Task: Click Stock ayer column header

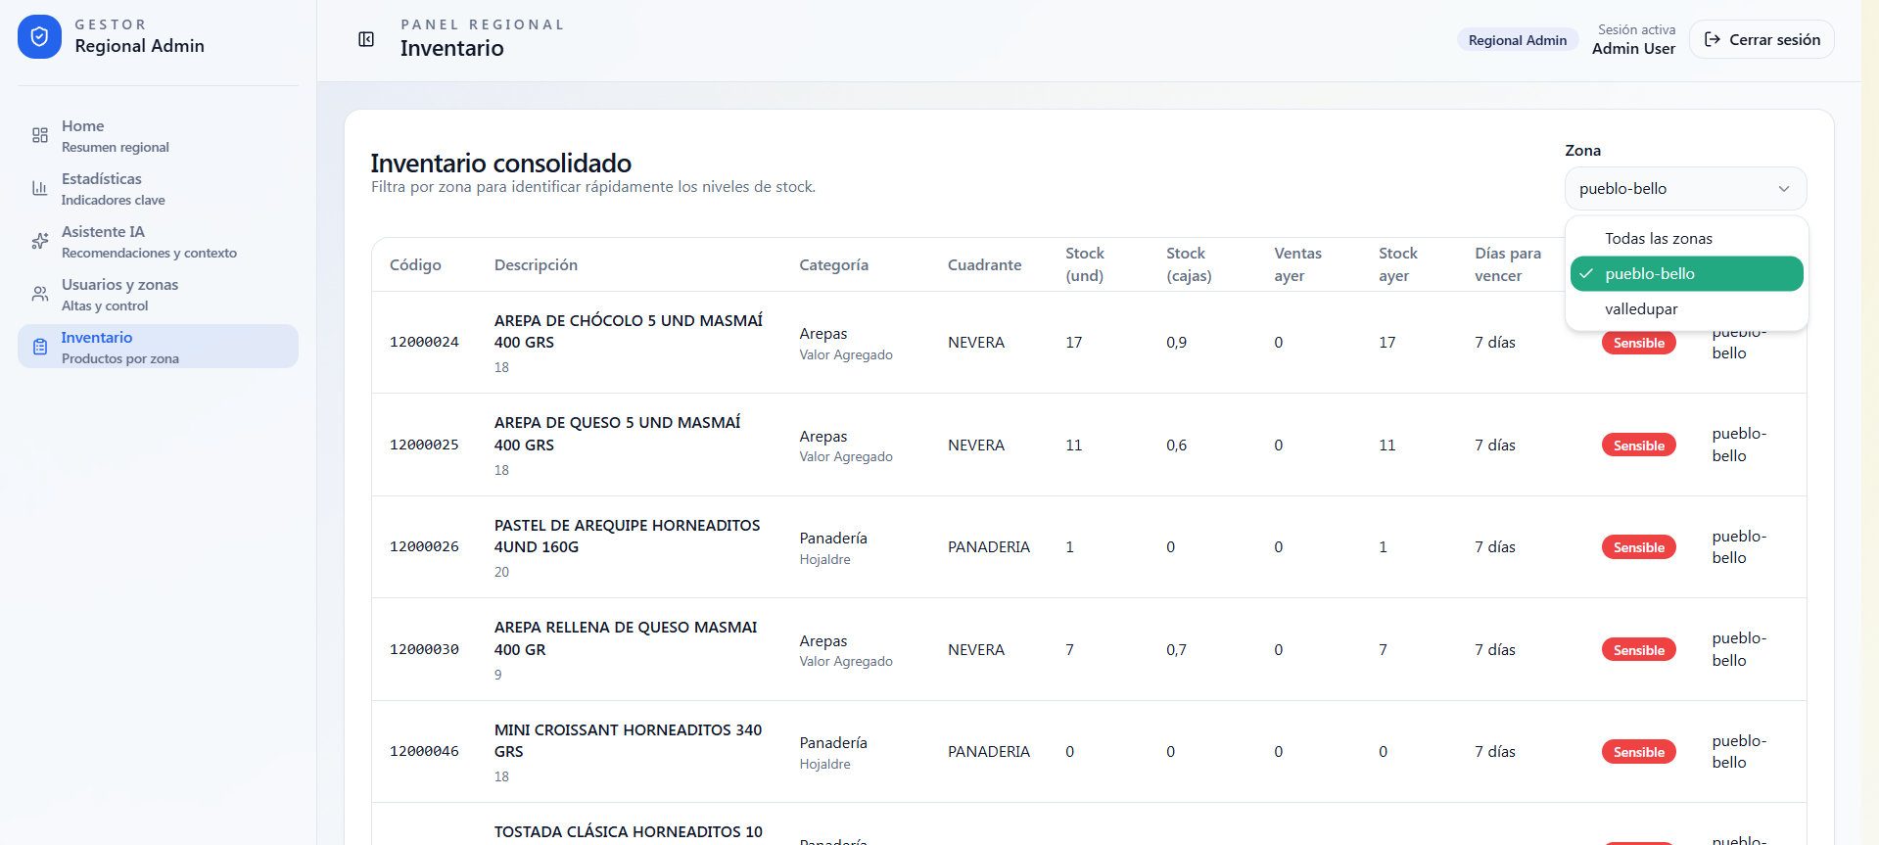Action: click(1398, 264)
